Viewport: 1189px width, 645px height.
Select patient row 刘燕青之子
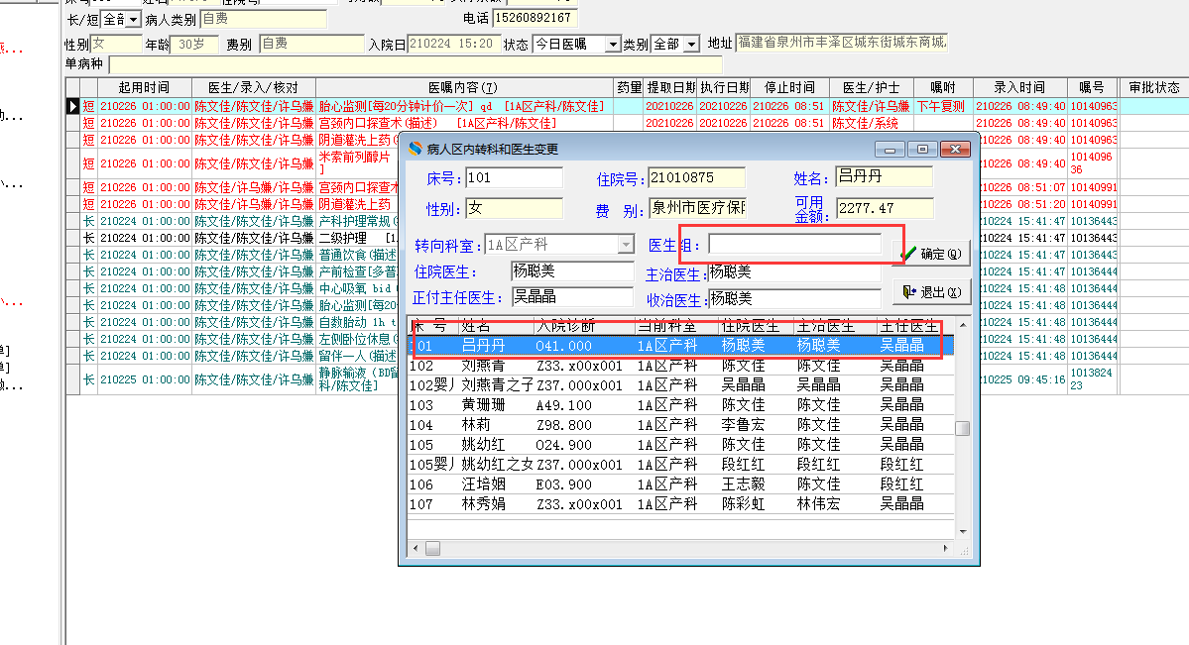[x=681, y=385]
